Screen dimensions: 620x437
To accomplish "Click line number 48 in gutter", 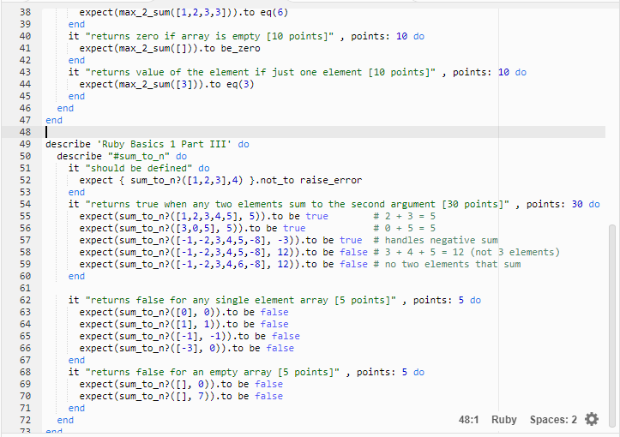I will (25, 132).
